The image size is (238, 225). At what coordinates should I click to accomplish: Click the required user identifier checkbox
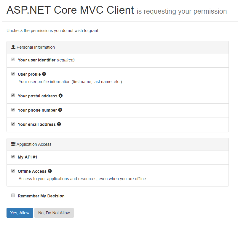13,60
